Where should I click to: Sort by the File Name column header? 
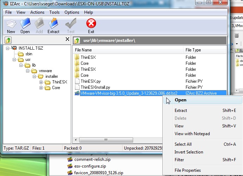128,50
